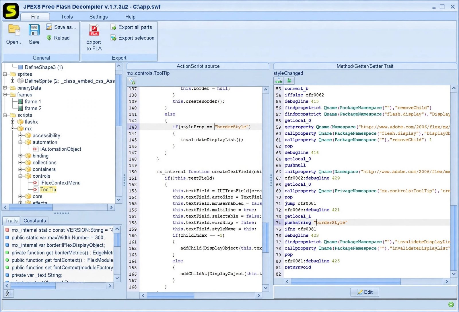Open the Tools ribbon tab
This screenshot has height=312, width=459.
click(67, 17)
